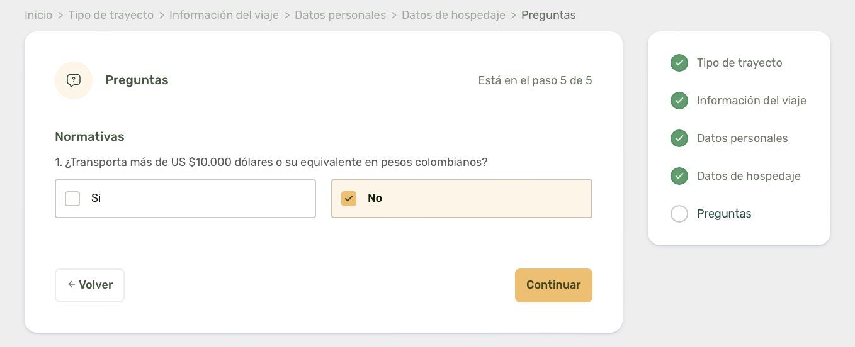The width and height of the screenshot is (855, 347).
Task: Select the Si option box
Action: coord(185,199)
